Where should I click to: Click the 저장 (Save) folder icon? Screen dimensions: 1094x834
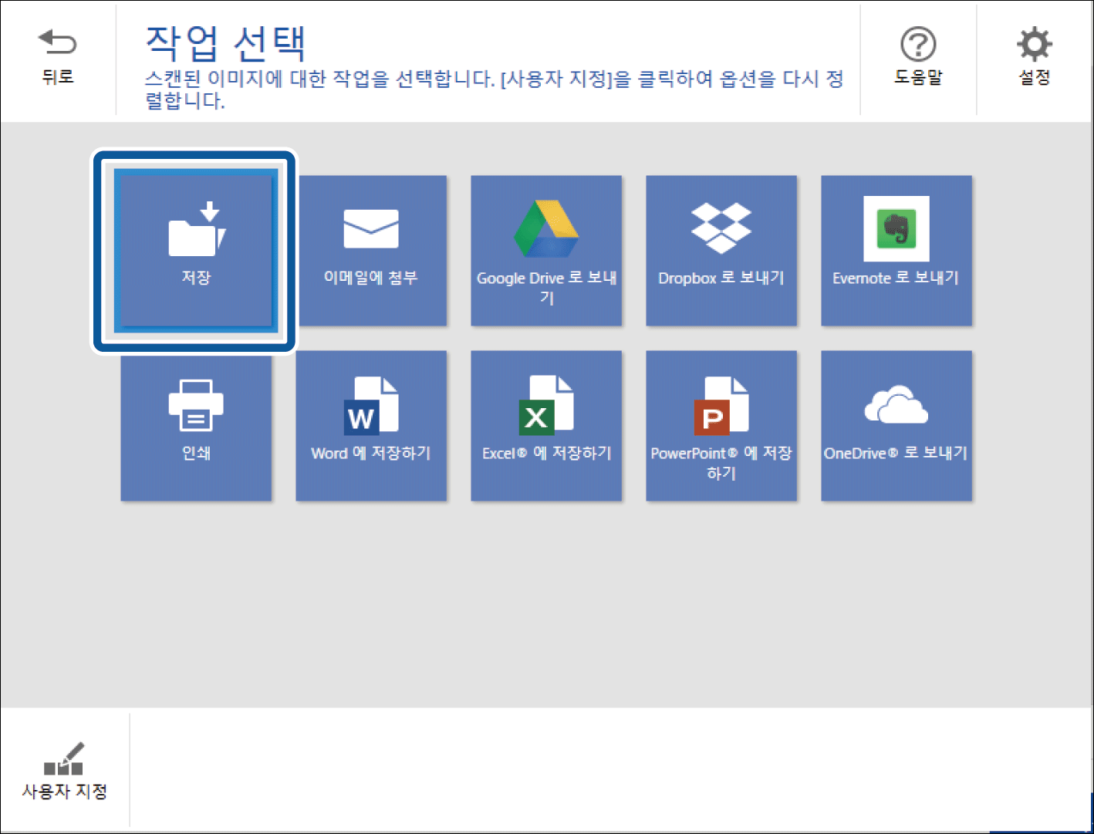click(196, 230)
